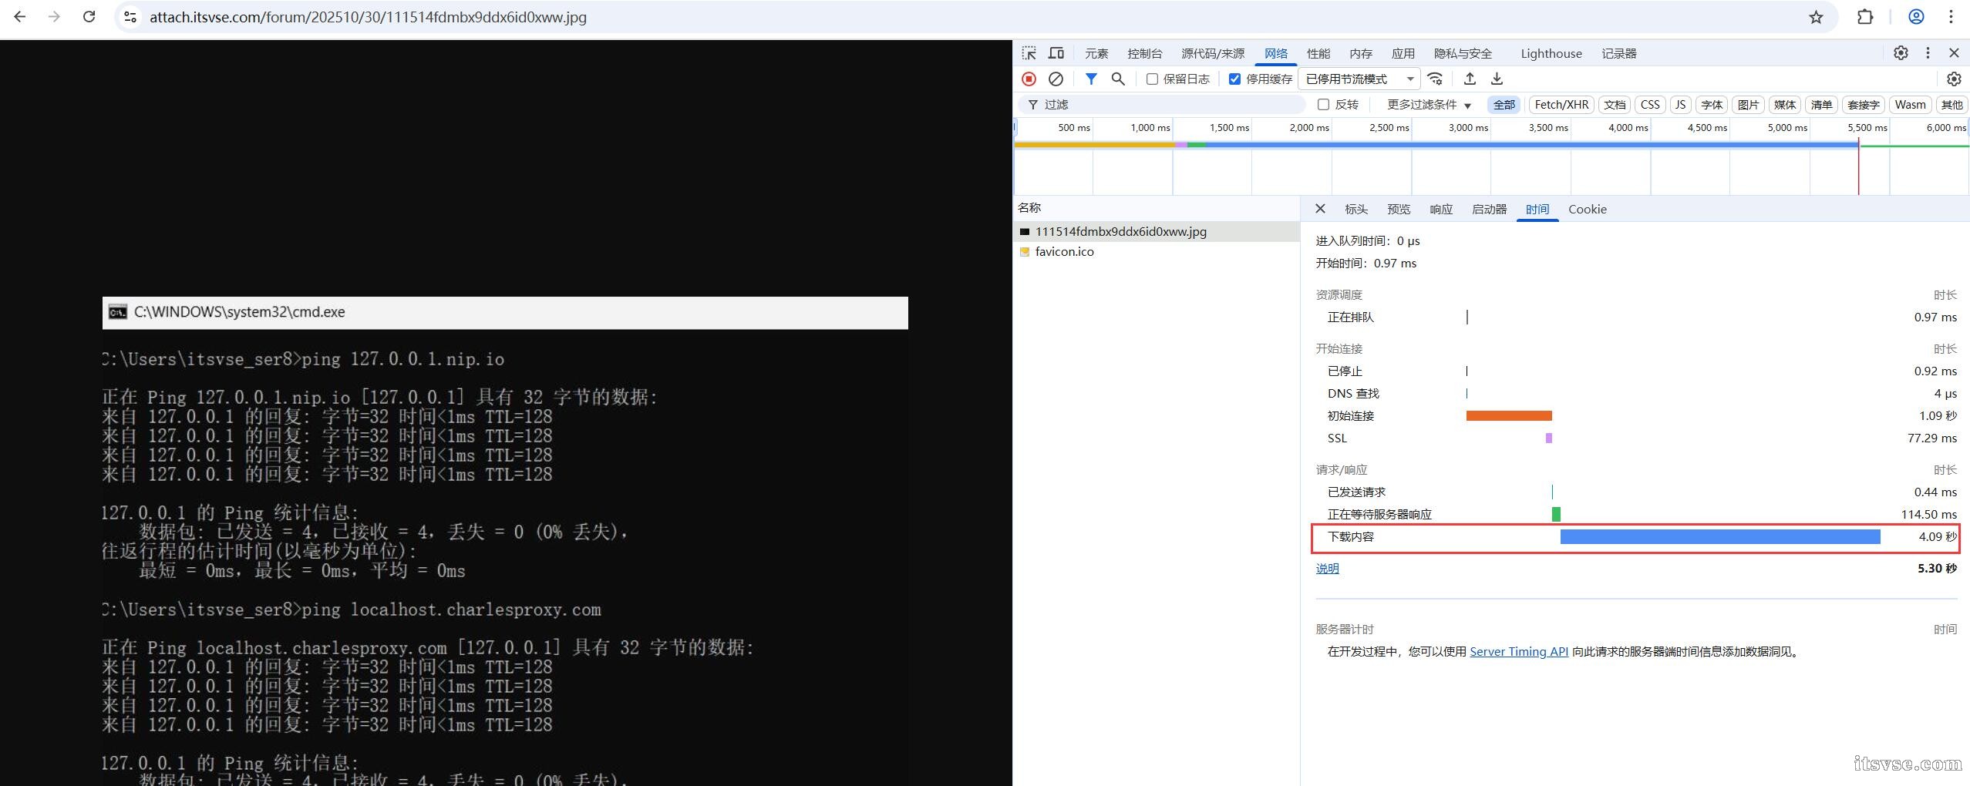Open the DevTools three-dot menu
Viewport: 1970px width, 786px height.
tap(1928, 53)
